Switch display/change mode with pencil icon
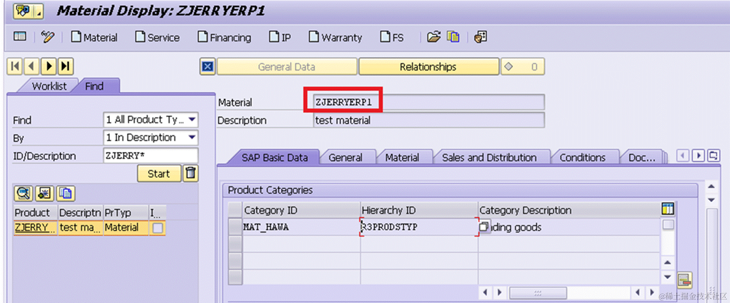The image size is (730, 303). coord(48,37)
